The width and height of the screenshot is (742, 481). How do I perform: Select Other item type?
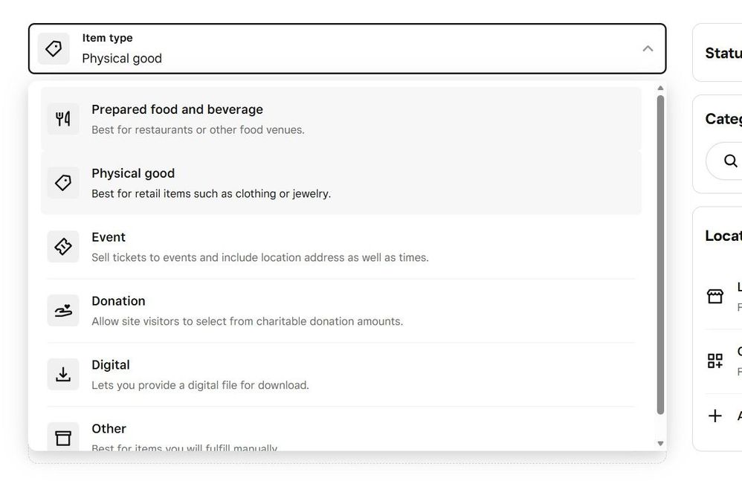point(341,435)
